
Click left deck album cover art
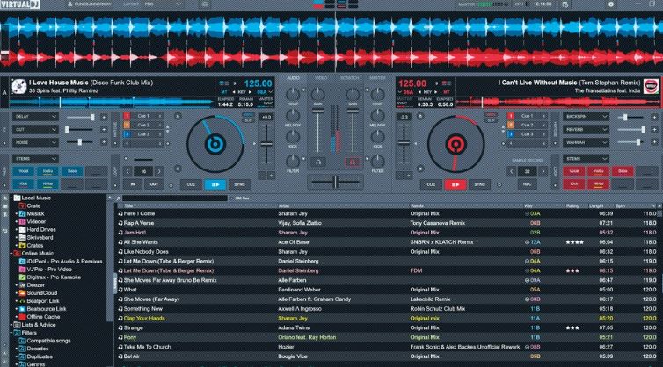click(x=19, y=86)
